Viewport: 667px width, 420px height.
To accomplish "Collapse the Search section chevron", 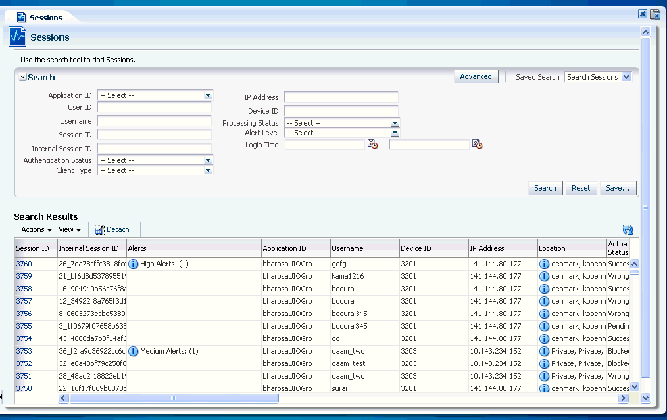I will 22,77.
